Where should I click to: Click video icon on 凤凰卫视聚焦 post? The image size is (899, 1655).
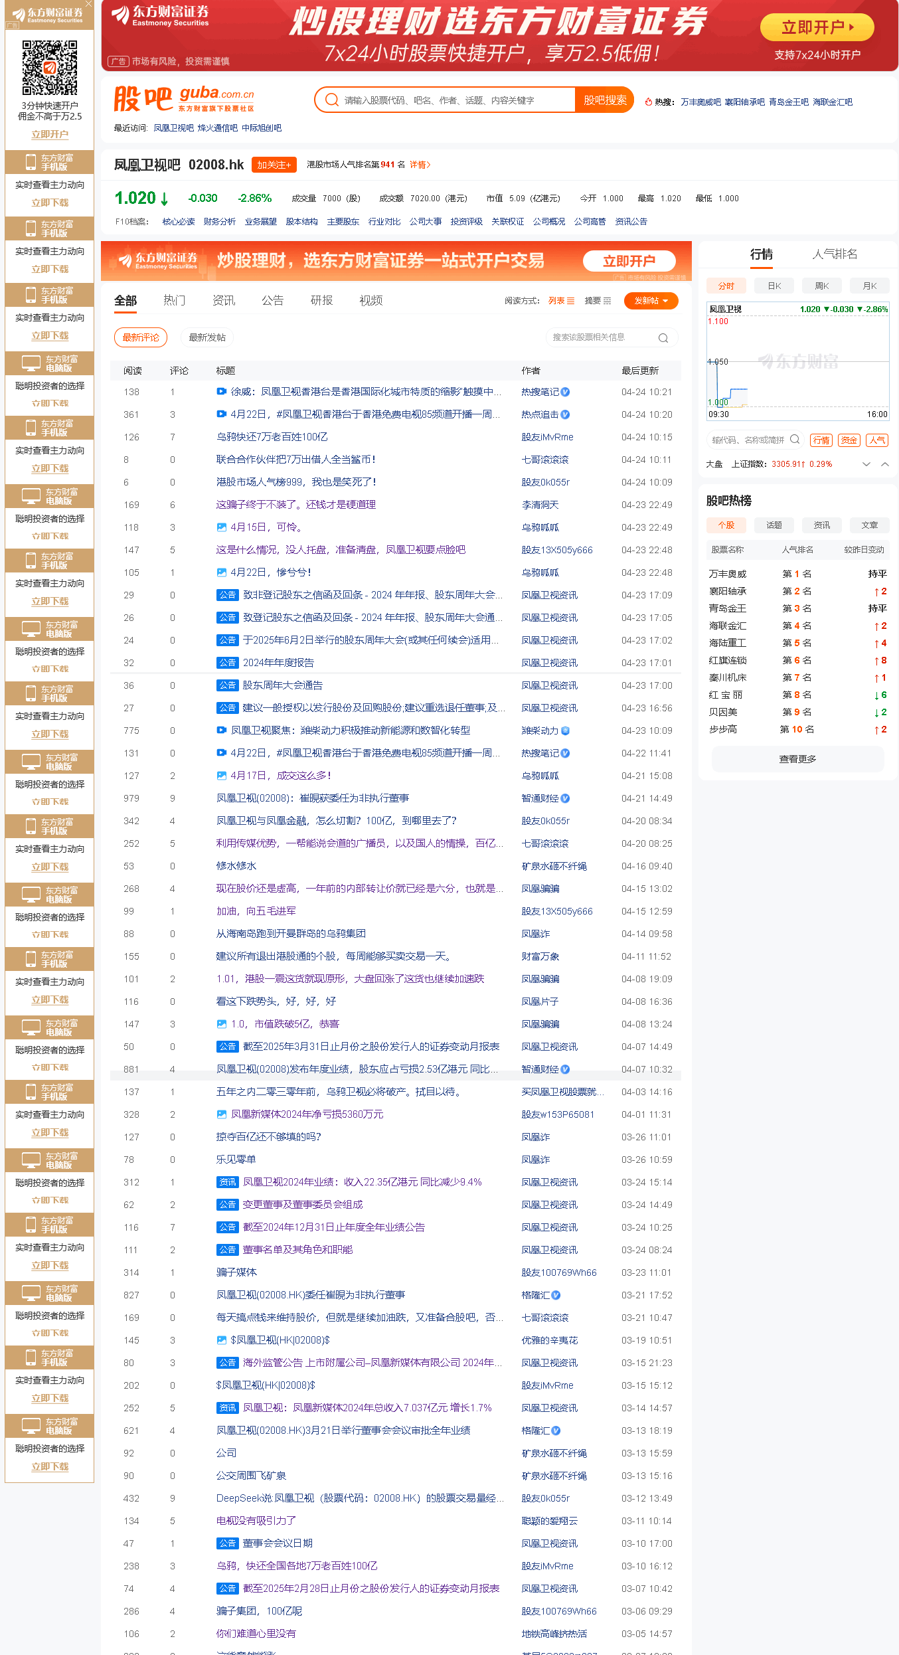222,731
